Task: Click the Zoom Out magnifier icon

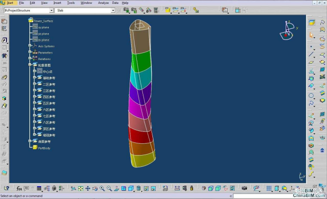Action: click(109, 188)
